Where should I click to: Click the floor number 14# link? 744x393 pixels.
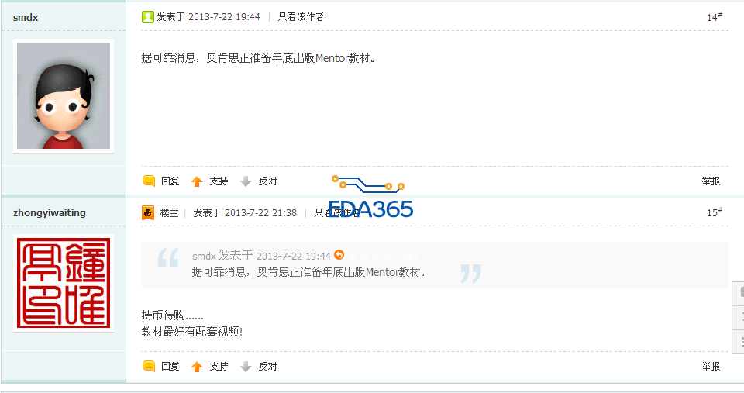click(715, 17)
